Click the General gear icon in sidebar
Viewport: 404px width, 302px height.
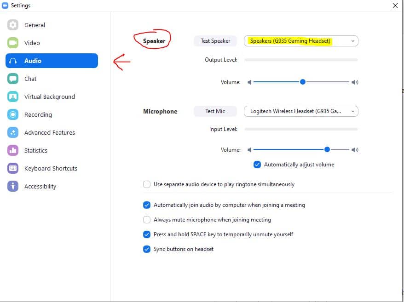pos(13,25)
